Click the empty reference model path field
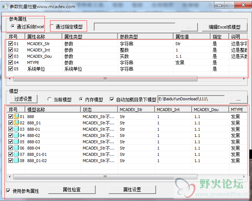Viewport: 252px width, 201px height. coord(135,27)
